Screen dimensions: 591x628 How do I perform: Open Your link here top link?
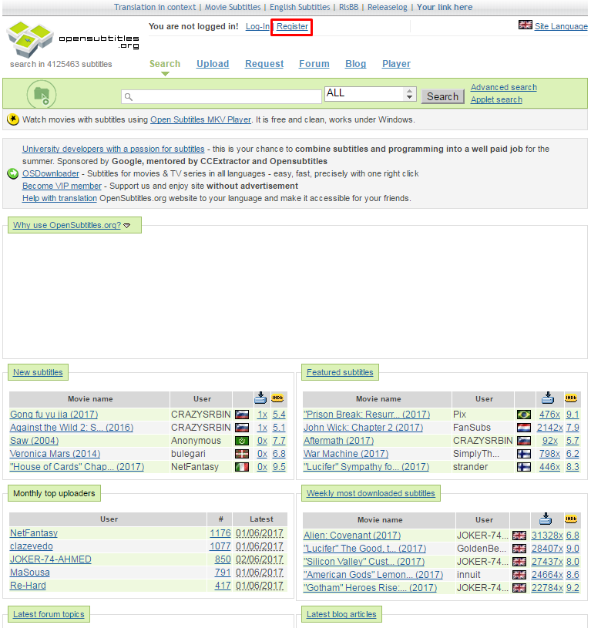click(445, 7)
